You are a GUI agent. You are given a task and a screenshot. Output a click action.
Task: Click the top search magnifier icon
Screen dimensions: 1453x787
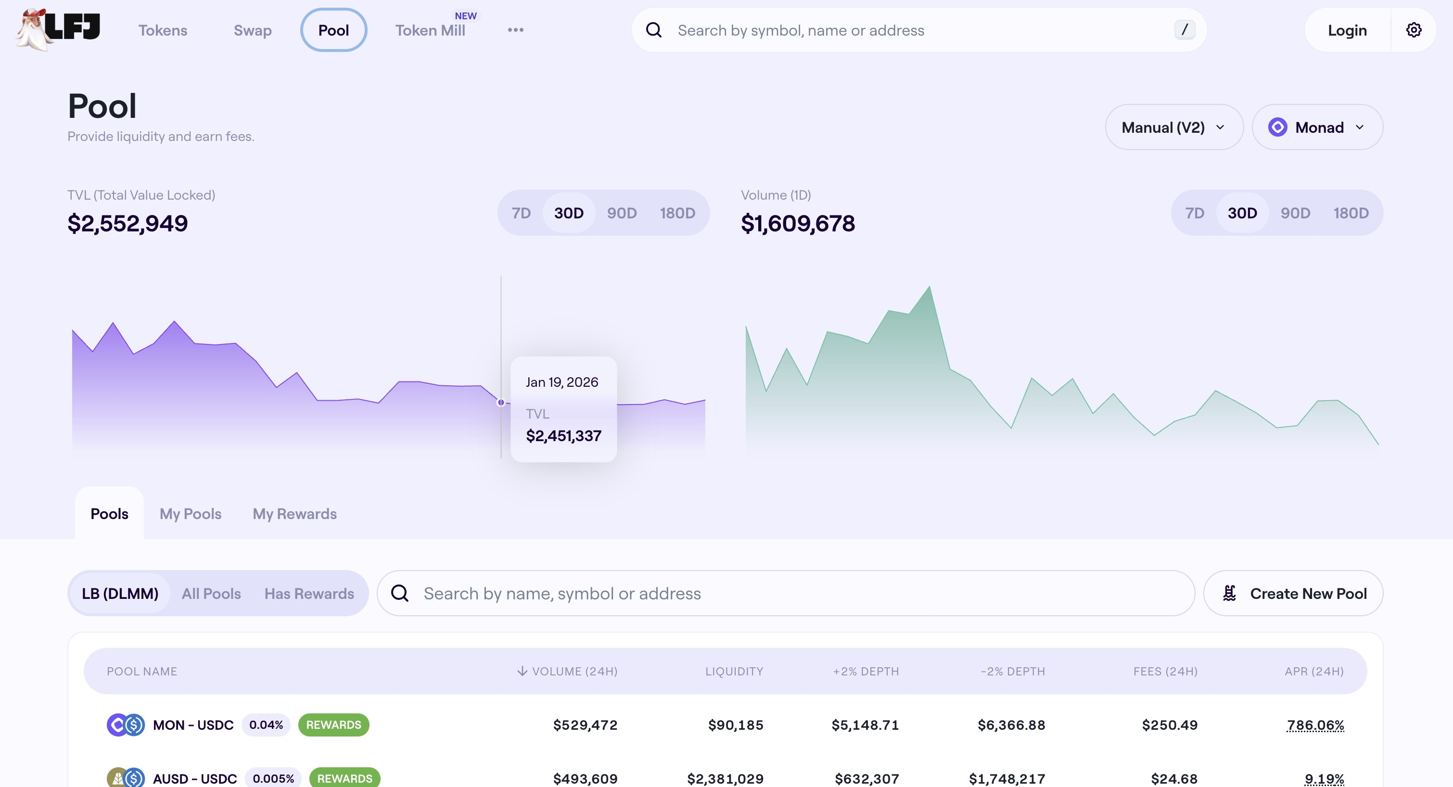654,30
